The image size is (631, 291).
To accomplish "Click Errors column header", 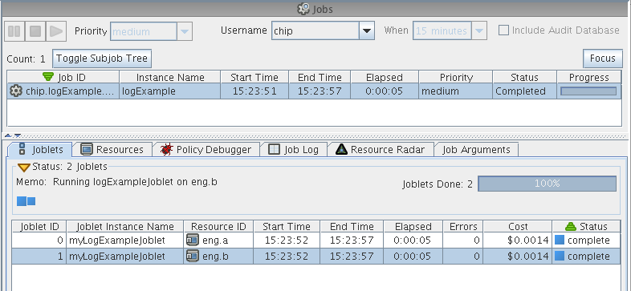I will click(462, 226).
